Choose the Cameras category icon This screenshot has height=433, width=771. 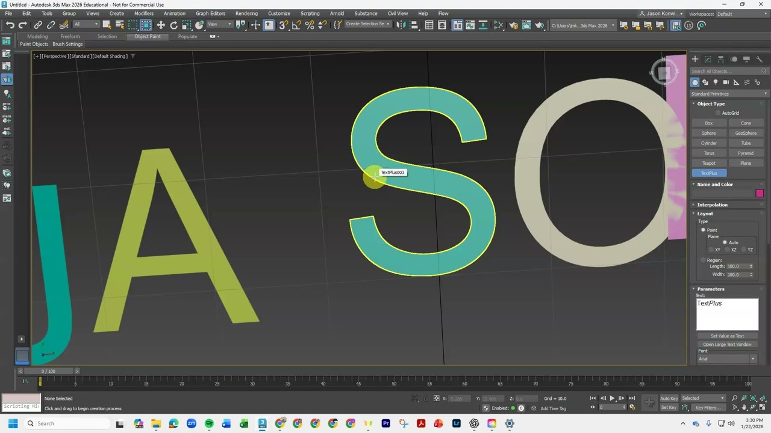726,82
